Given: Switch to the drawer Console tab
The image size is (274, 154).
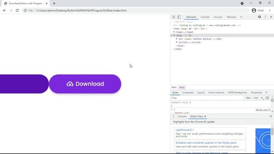Looking at the screenshot, I should point(182,116).
